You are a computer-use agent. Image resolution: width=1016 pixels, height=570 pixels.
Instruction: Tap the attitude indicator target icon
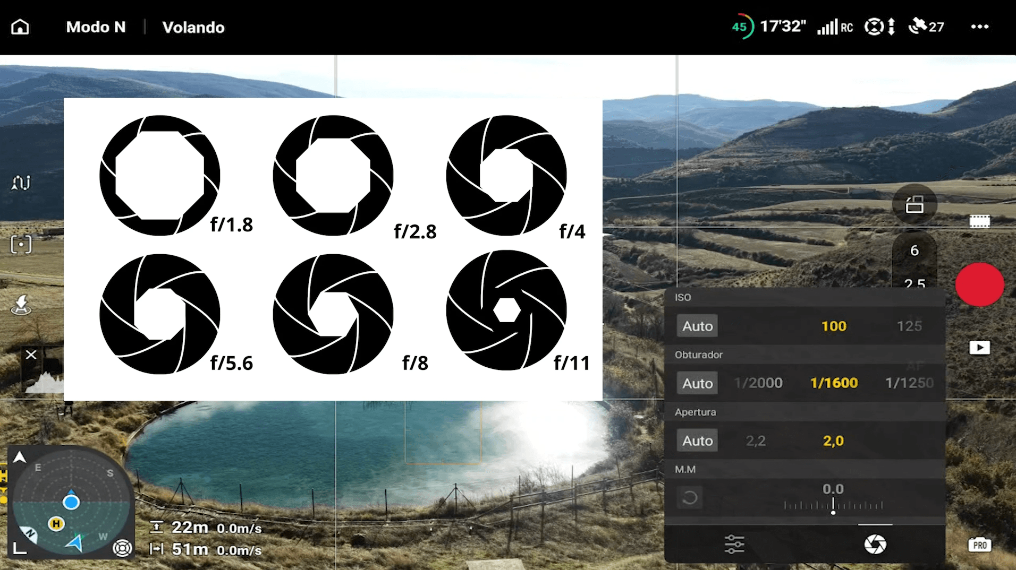tap(123, 548)
